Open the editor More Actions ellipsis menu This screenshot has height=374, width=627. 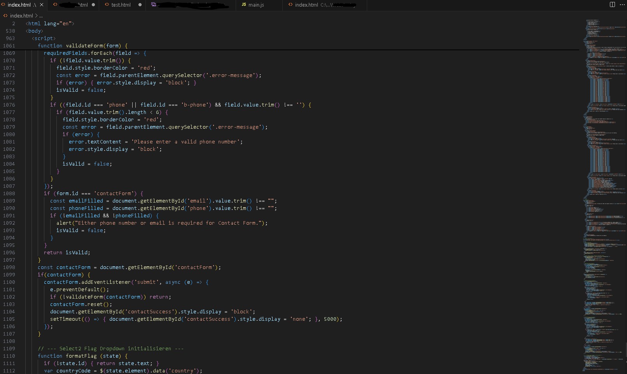[x=622, y=5]
